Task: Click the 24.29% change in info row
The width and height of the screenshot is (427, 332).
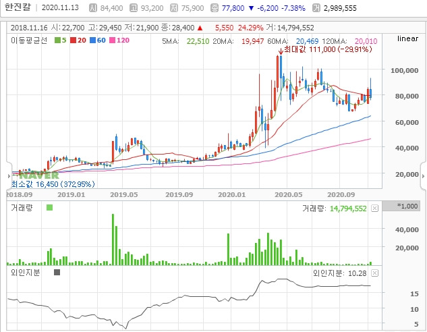Action: point(250,28)
